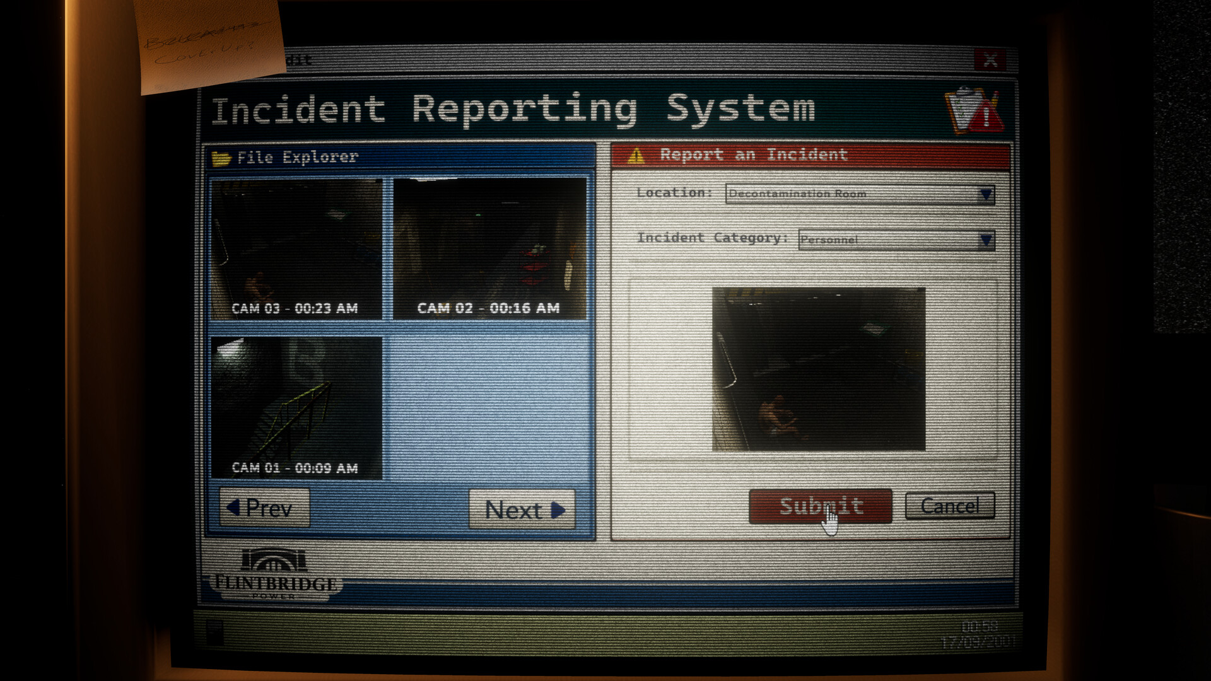This screenshot has width=1211, height=681.
Task: Click the Report an Incident header
Action: pos(753,155)
